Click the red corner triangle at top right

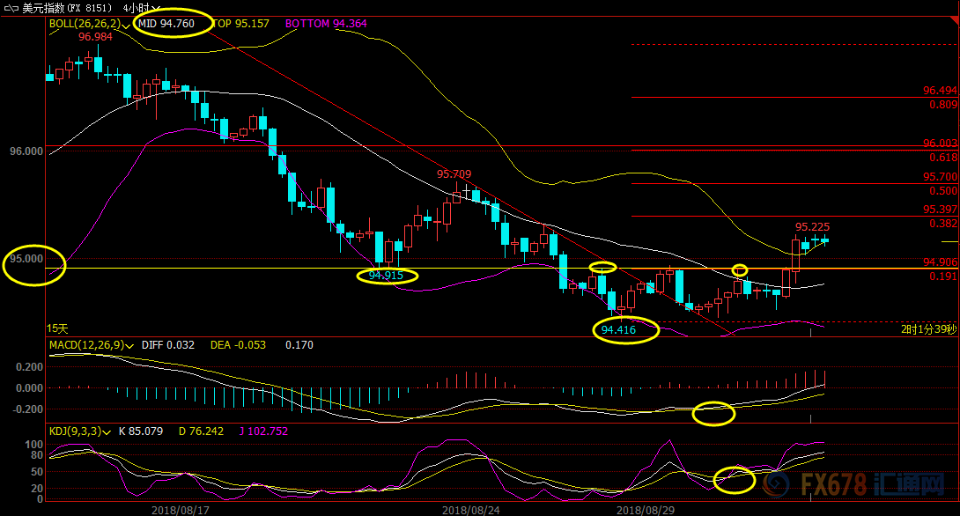click(954, 21)
